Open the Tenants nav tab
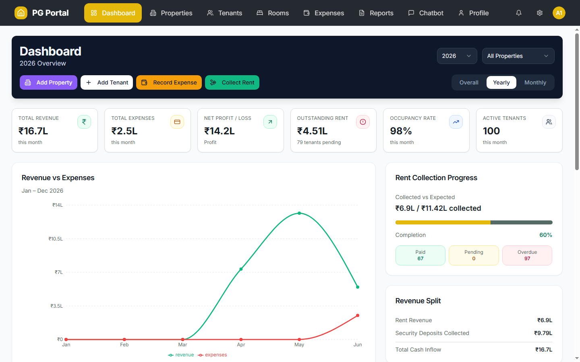Screen dimensions: 580x362 (x=224, y=13)
